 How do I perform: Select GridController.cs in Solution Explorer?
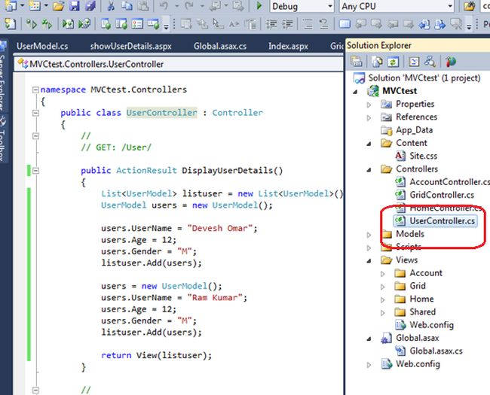435,195
